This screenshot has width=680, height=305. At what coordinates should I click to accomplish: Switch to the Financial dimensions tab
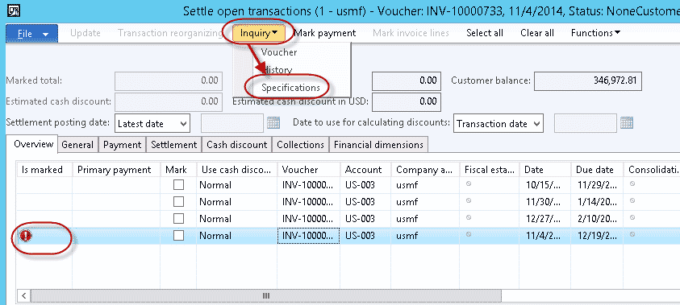(378, 145)
